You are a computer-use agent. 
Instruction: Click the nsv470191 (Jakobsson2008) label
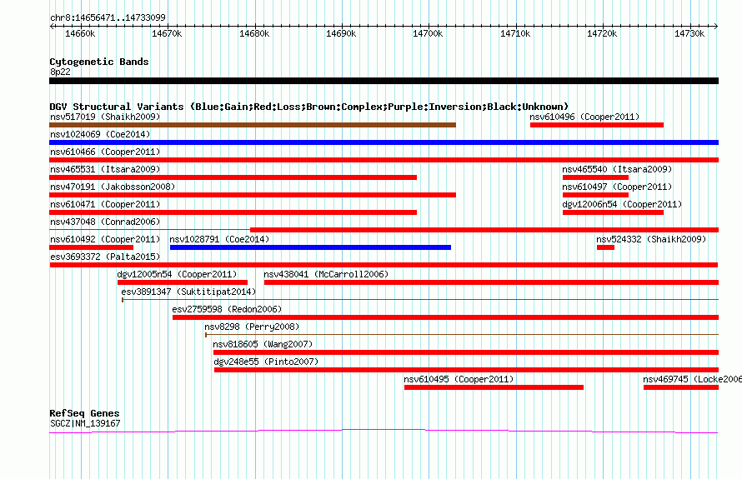[113, 187]
